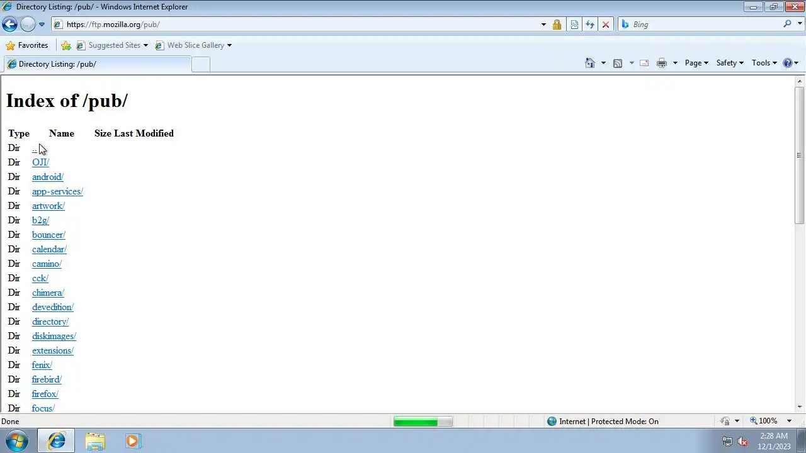Open the Tools menu
Viewport: 806px width, 453px height.
pos(764,63)
